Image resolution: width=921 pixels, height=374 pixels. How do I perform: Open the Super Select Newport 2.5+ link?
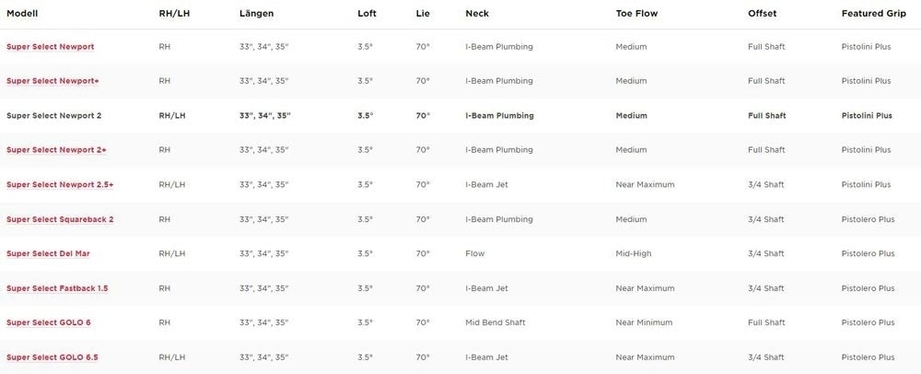60,185
